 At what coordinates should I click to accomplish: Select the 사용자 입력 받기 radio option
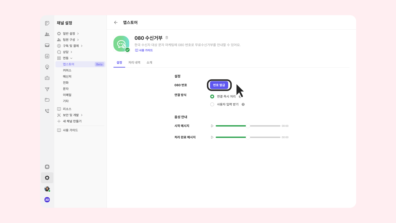212,104
